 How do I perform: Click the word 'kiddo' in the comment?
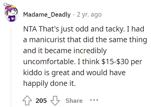[33, 73]
